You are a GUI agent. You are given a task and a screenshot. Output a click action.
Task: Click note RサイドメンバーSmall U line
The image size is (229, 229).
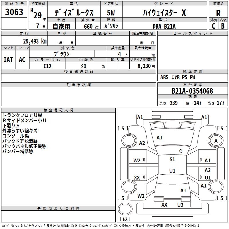click(24, 120)
